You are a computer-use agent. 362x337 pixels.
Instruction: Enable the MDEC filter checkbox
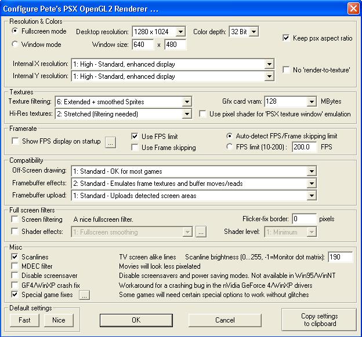15,266
